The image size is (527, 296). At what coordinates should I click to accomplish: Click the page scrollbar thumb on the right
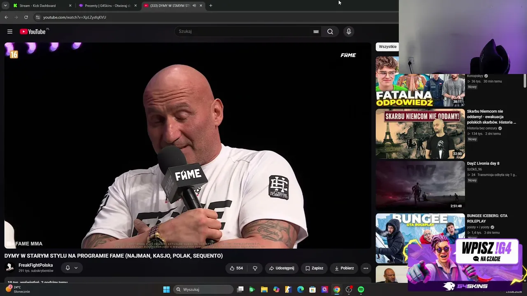[525, 81]
